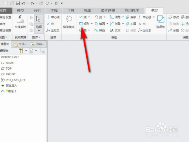
Task: Open the model tree show list icon
Action: [31, 51]
